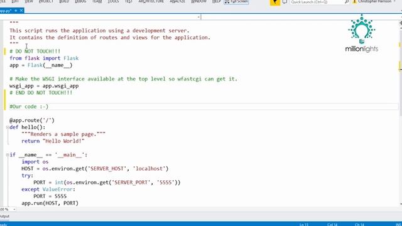Click the 'Renders a sample page.' docstring

(x=63, y=134)
